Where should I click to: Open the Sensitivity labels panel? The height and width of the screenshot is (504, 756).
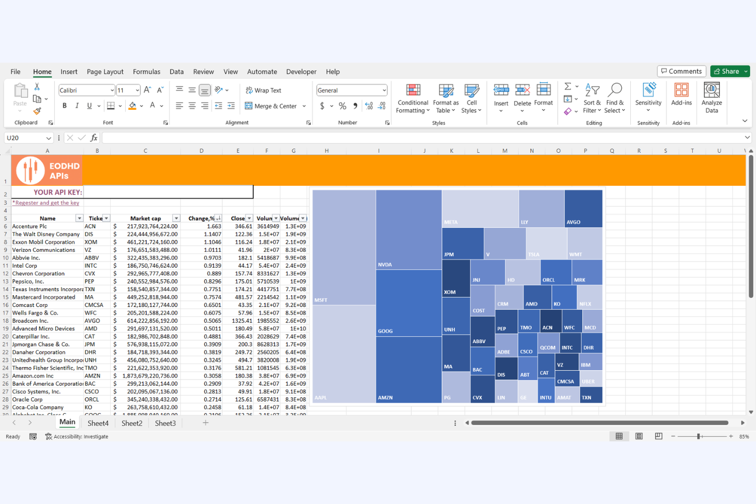click(x=648, y=98)
